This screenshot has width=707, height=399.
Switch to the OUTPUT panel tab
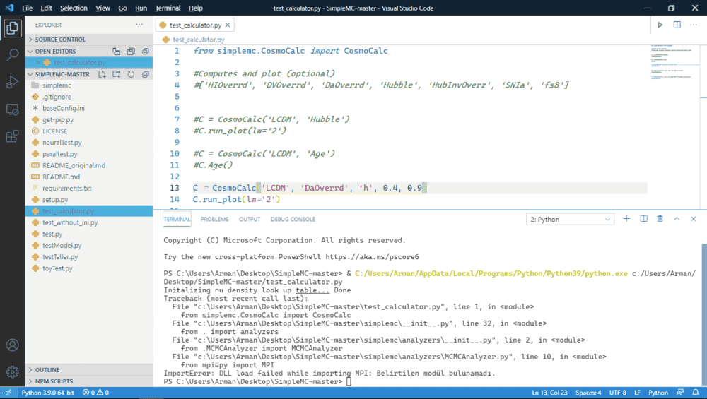pos(250,220)
